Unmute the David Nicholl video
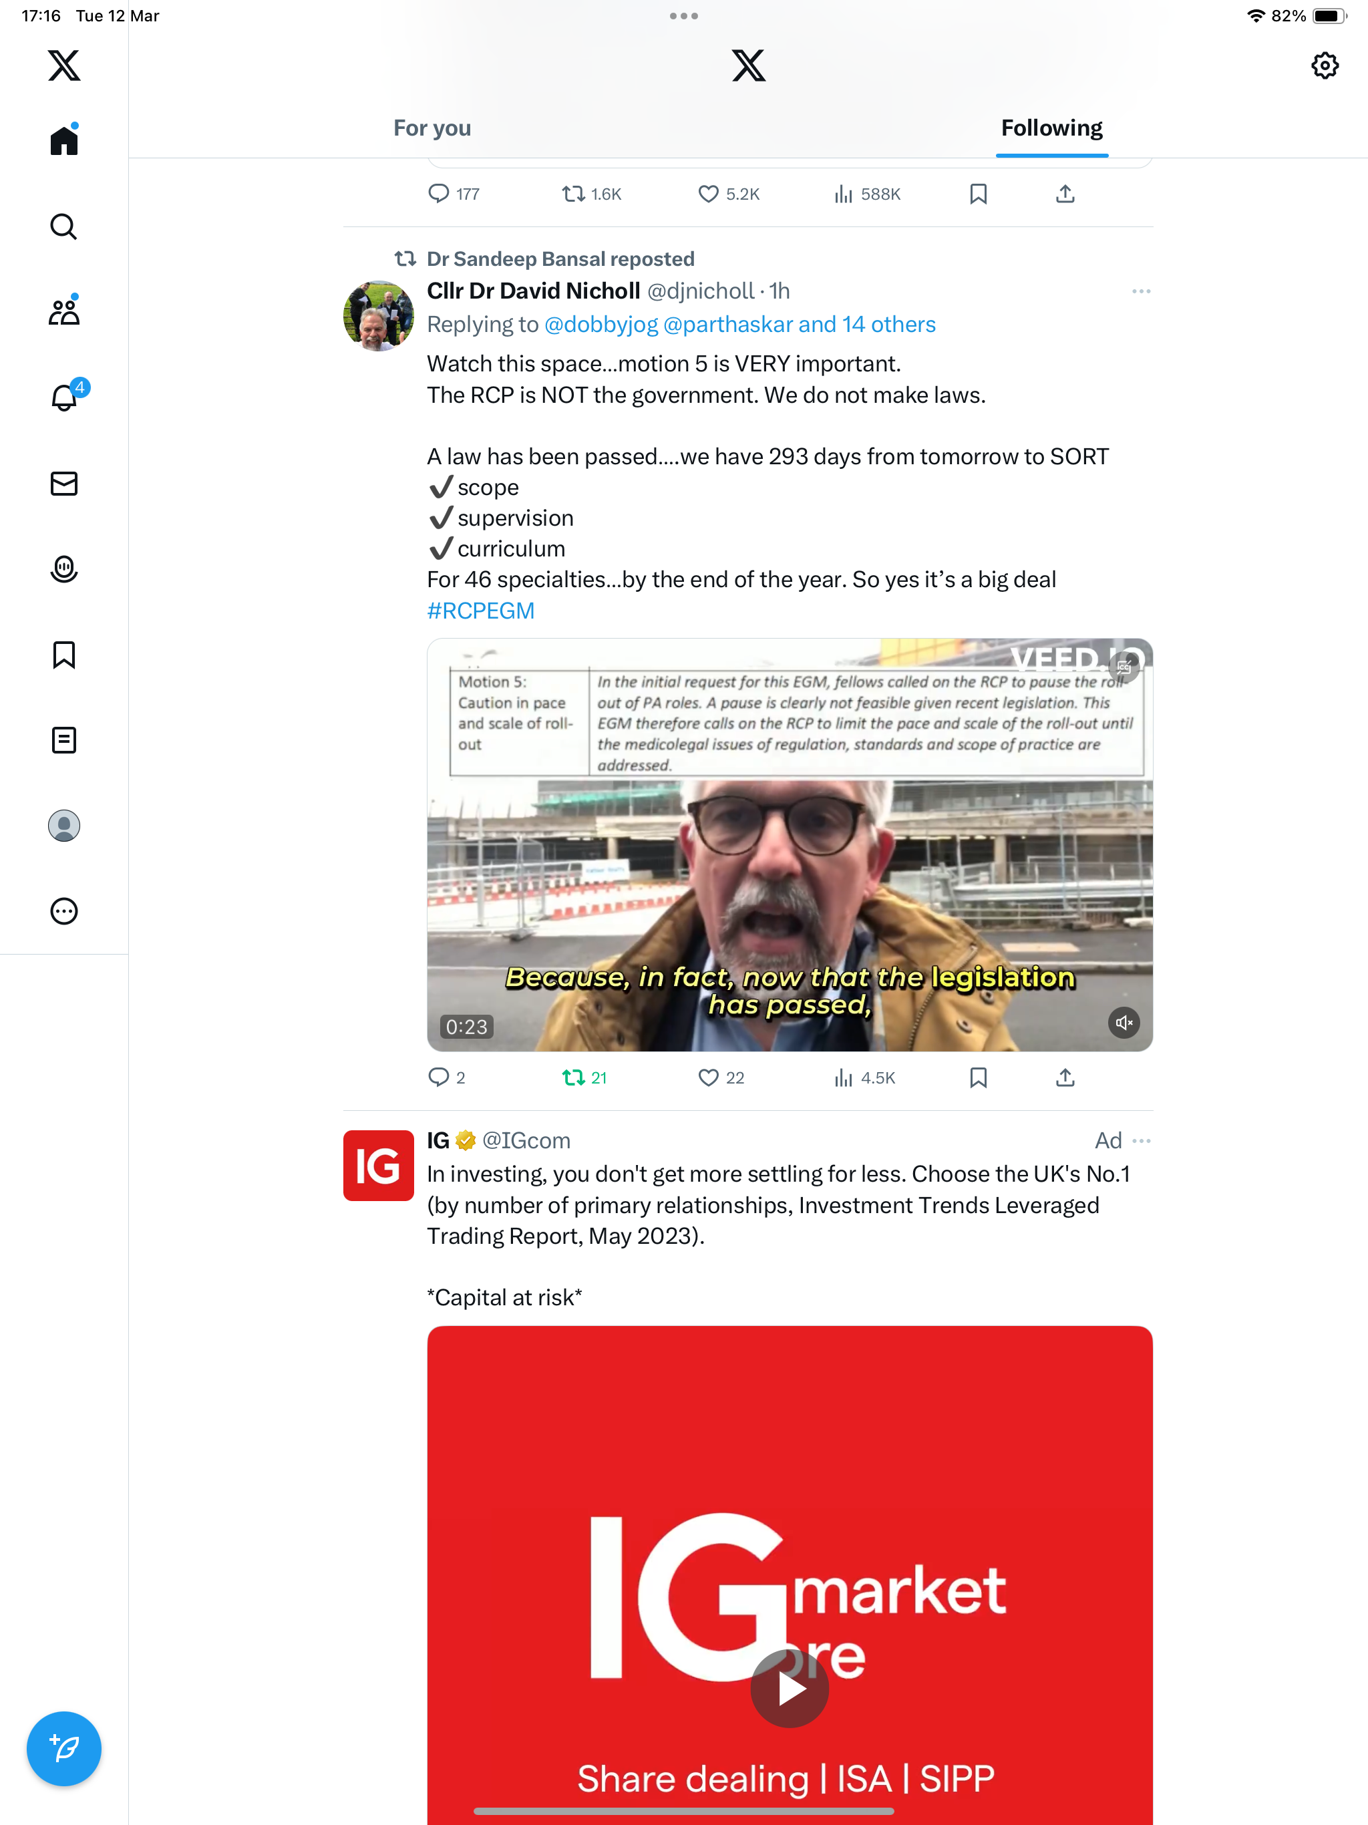Viewport: 1368px width, 1825px height. coord(1124,1023)
